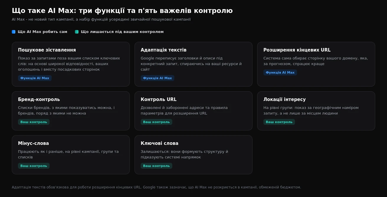The width and height of the screenshot is (387, 197).
Task: Click description 'Залишаються: вони формують структуру'
Action: point(184,154)
